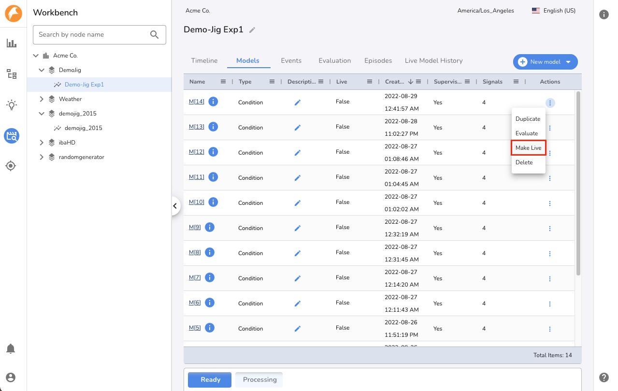Image resolution: width=618 pixels, height=391 pixels.
Task: Click the Processing button
Action: pos(259,380)
